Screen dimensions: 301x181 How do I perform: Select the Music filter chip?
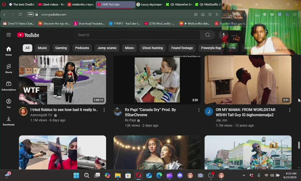(42, 48)
